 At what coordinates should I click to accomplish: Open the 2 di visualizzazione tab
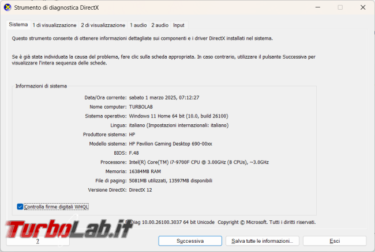point(103,25)
